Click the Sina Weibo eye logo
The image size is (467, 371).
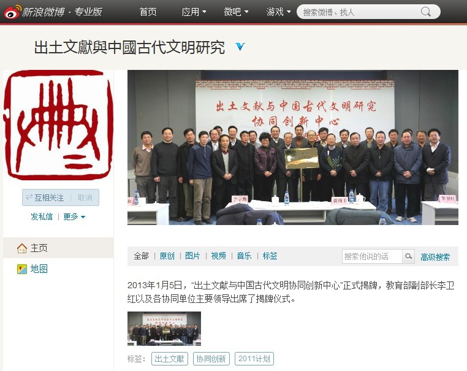12,12
